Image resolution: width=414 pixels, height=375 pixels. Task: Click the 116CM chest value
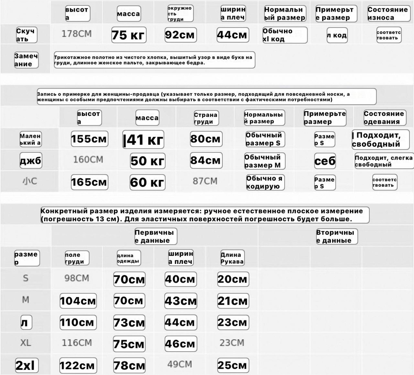tap(77, 343)
